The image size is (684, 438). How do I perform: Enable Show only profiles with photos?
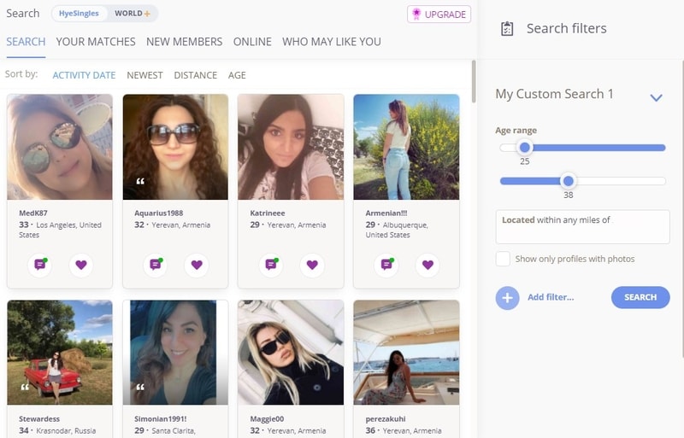[503, 259]
